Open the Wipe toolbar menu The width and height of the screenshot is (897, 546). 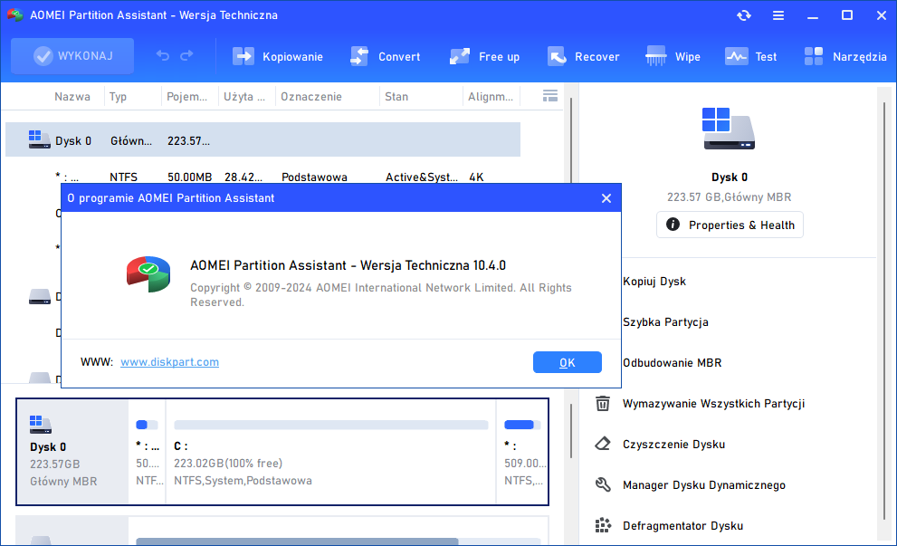[x=673, y=57]
